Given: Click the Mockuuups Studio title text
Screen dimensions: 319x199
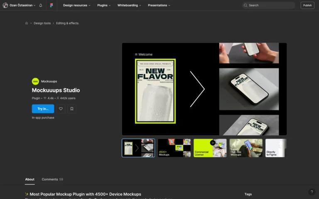Looking at the screenshot, I should click(x=56, y=90).
